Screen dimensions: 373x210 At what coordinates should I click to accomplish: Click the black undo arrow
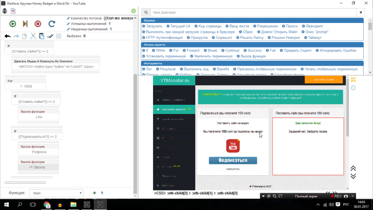[8, 36]
